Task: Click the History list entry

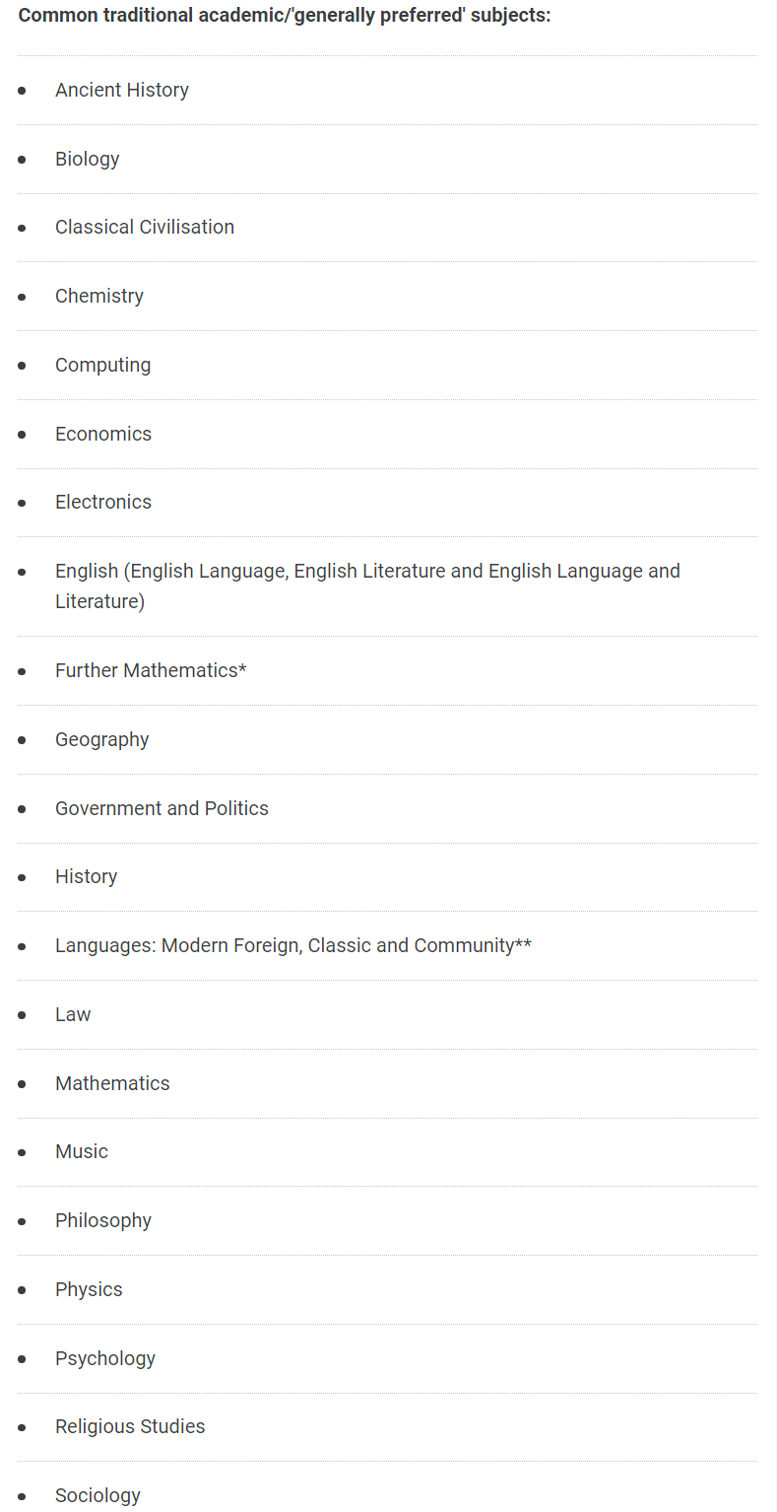Action: click(x=87, y=876)
